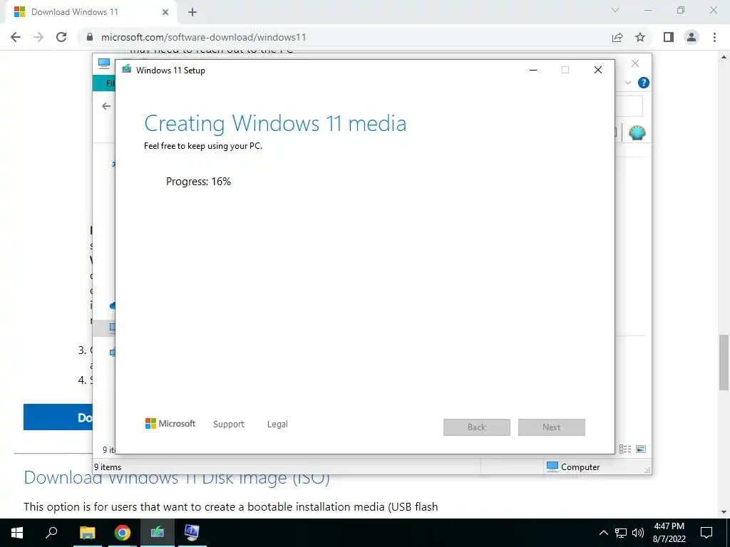Click the File Explorer back arrow
This screenshot has width=730, height=547.
[x=106, y=106]
